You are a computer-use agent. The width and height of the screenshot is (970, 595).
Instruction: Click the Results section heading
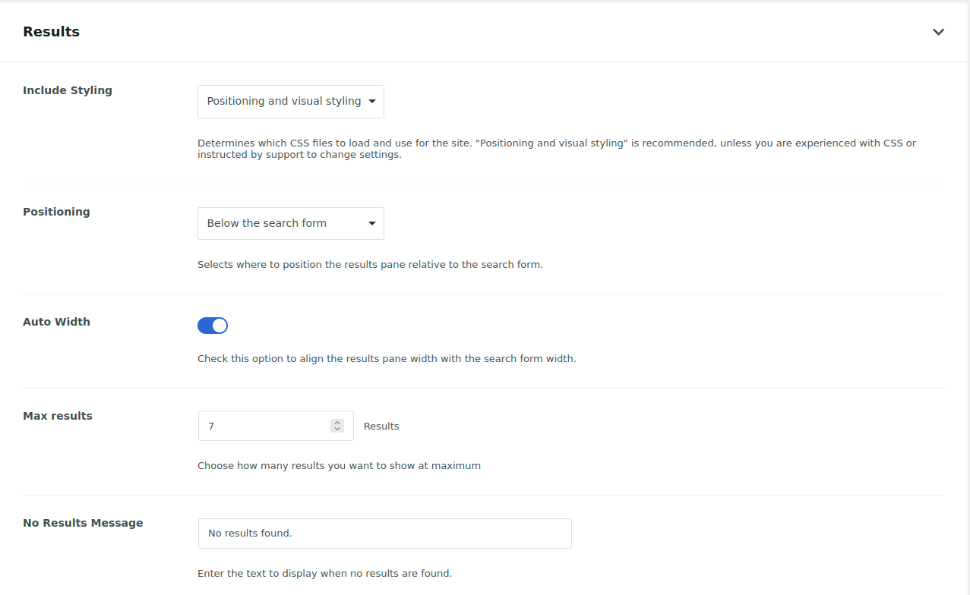point(51,31)
